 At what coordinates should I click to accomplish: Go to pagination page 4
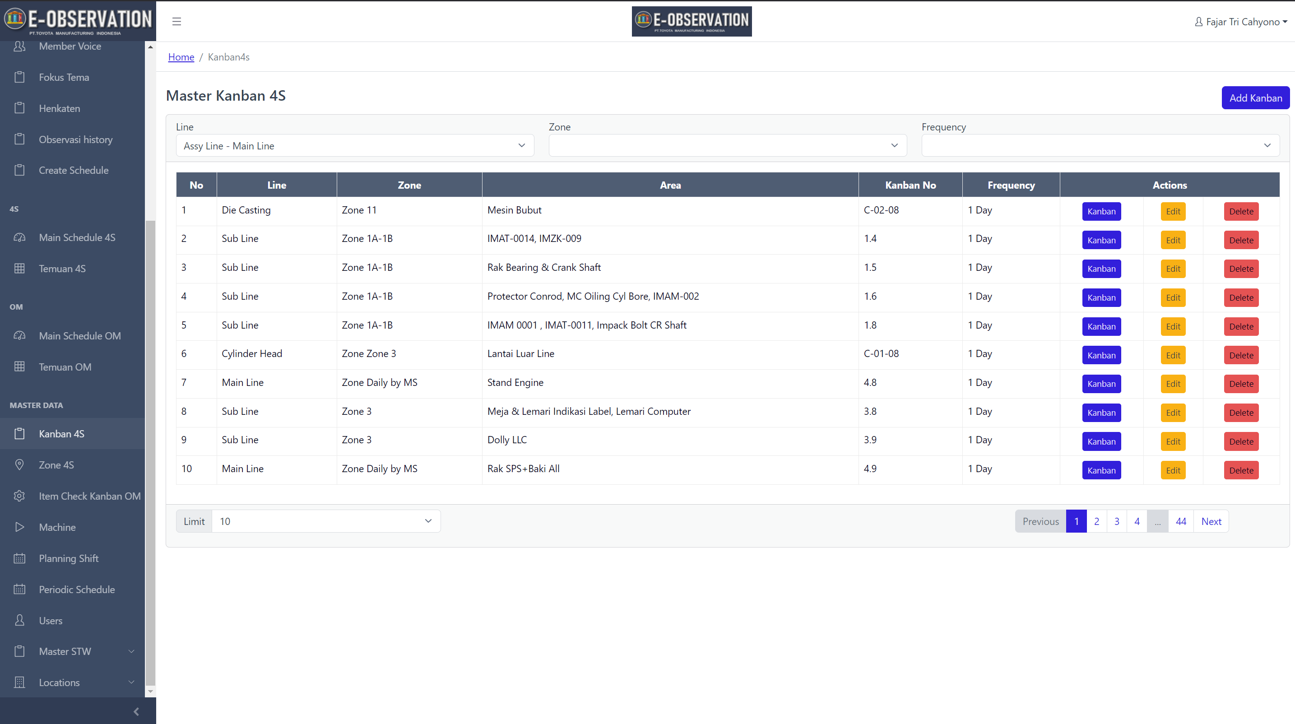[x=1137, y=521]
